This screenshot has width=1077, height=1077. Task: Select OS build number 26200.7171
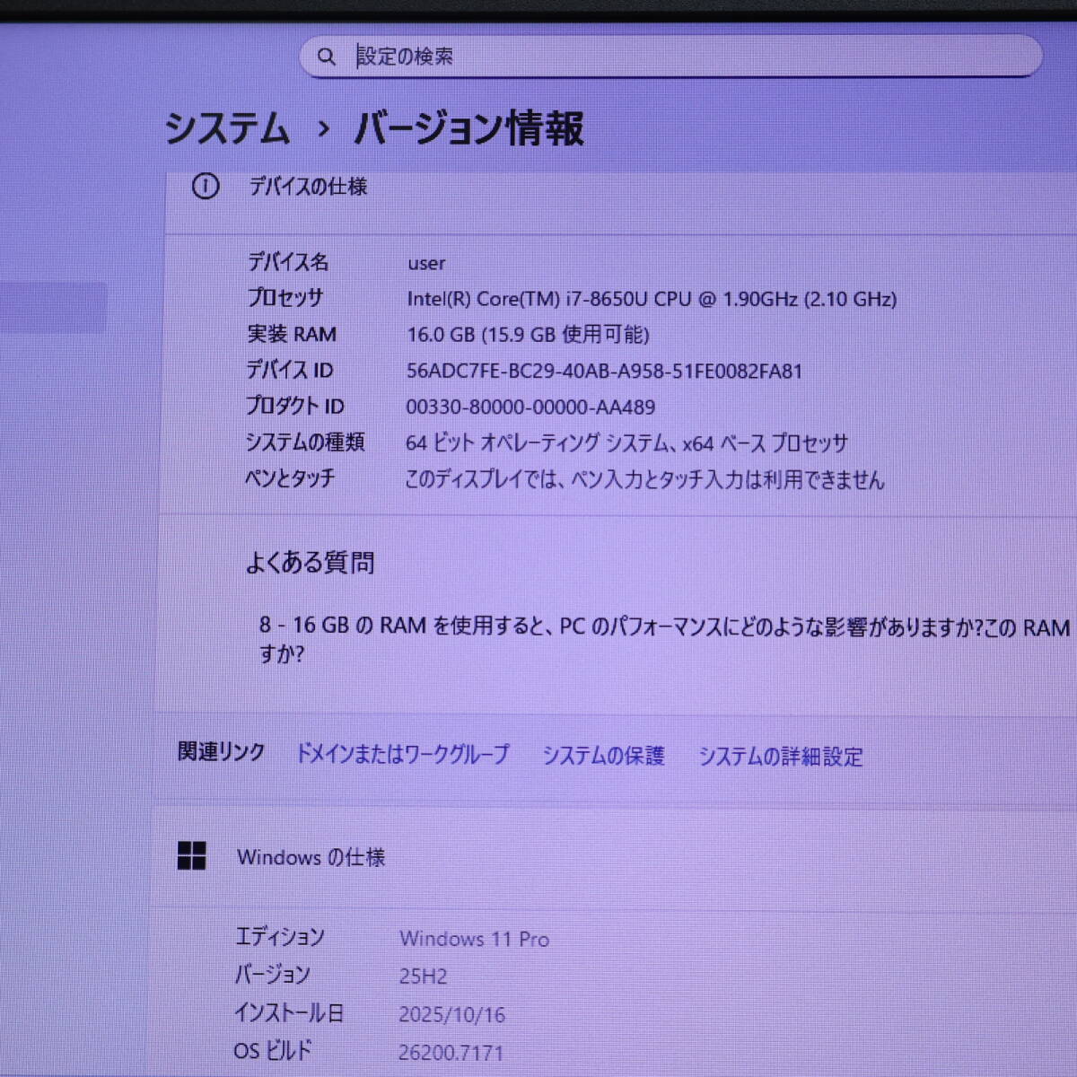tap(451, 1053)
